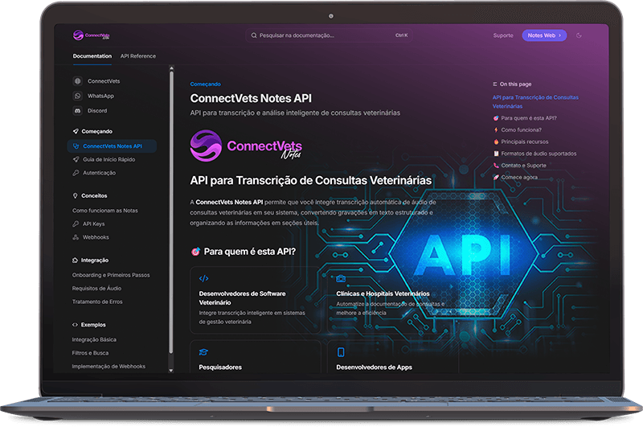Click the globe icon beside ConnectVets

coord(77,81)
